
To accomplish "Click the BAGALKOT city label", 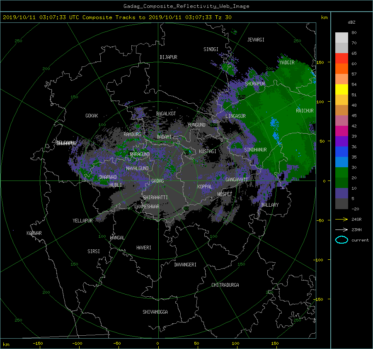I will tap(166, 114).
